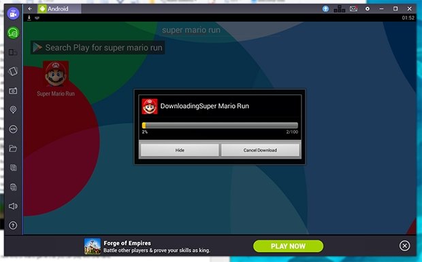Click the paste clipboard icon above volume

(13, 187)
